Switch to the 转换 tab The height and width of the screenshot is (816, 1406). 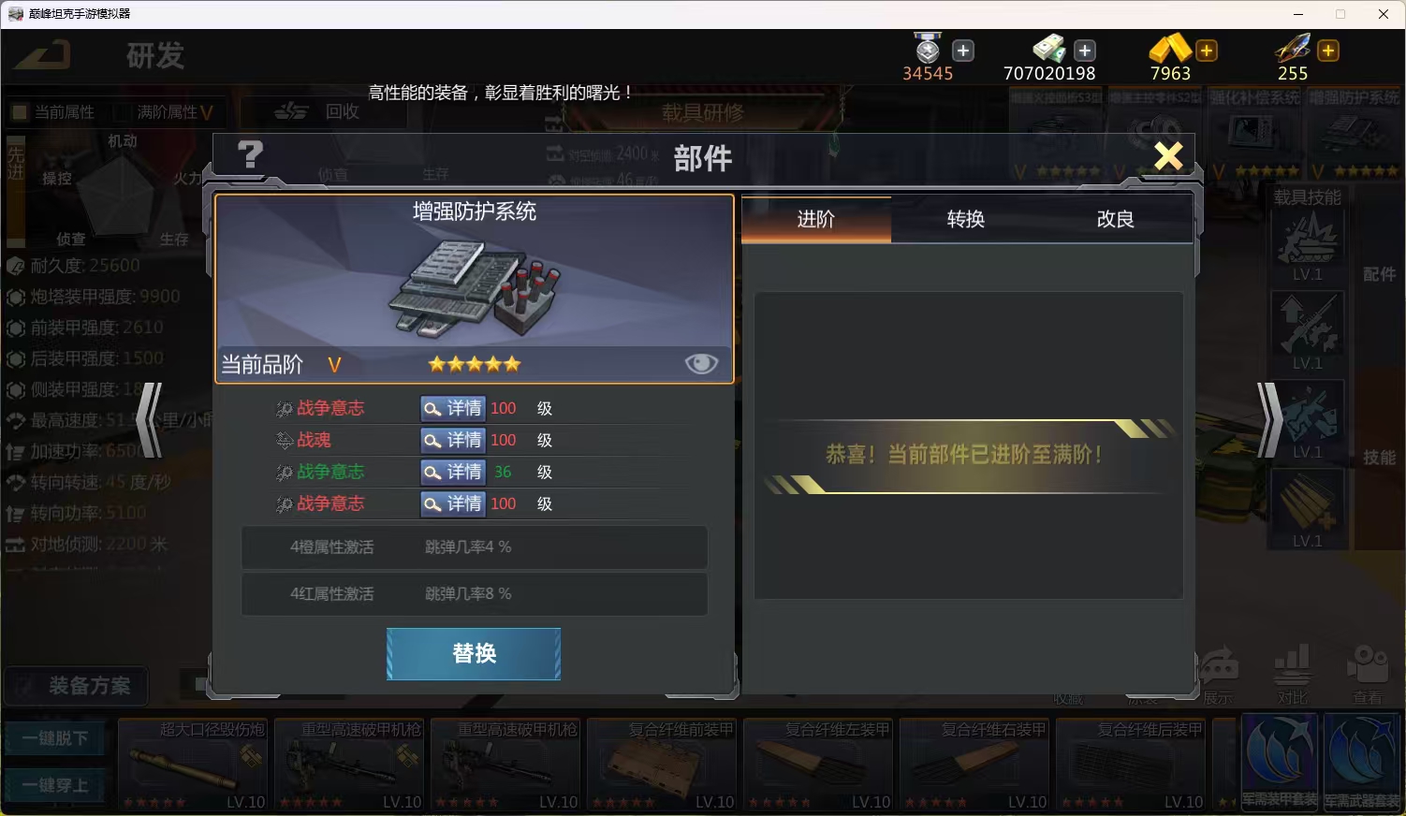pos(966,219)
